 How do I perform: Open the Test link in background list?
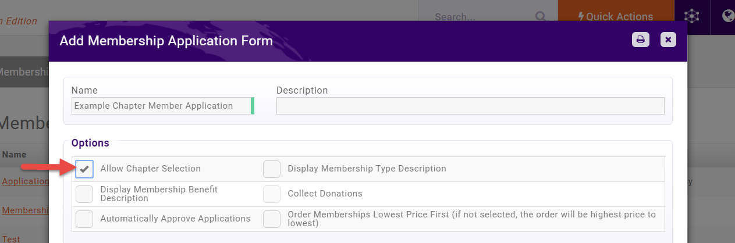[x=10, y=239]
